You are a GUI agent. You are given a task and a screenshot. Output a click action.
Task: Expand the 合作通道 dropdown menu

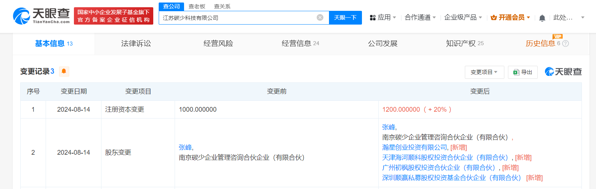pyautogui.click(x=420, y=18)
